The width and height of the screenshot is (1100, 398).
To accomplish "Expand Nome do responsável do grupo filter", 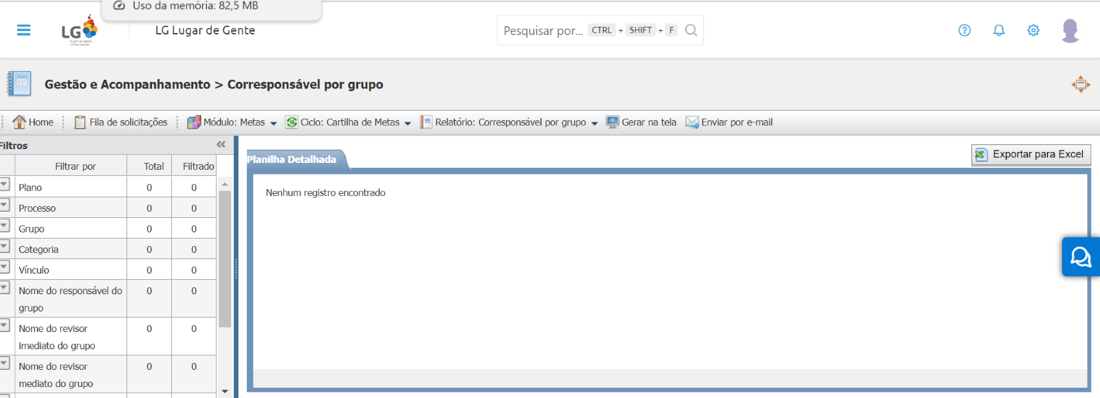I will 4,287.
